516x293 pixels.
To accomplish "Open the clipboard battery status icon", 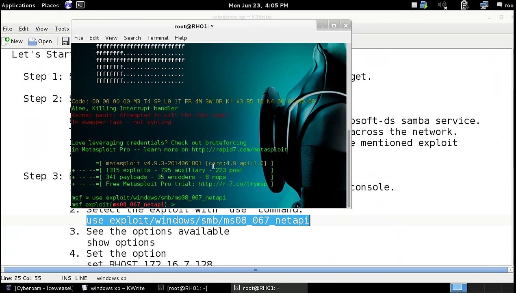I will 464,5.
